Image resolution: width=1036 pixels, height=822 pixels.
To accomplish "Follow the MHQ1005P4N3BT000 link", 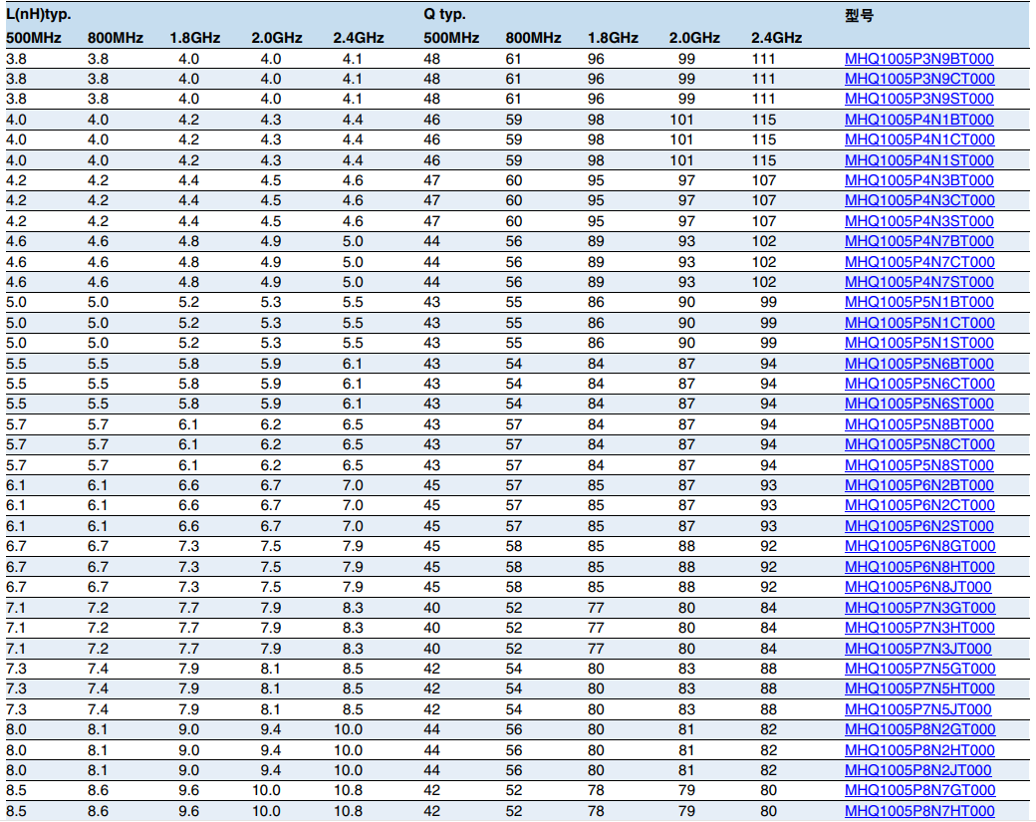I will coord(919,180).
